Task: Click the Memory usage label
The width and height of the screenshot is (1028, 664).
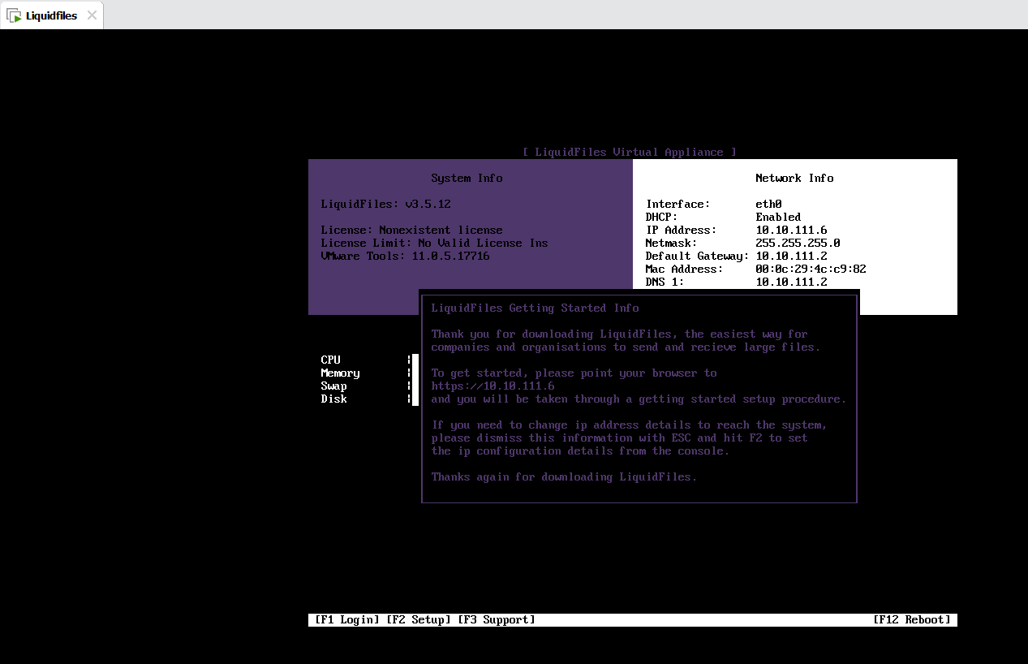Action: [x=340, y=373]
